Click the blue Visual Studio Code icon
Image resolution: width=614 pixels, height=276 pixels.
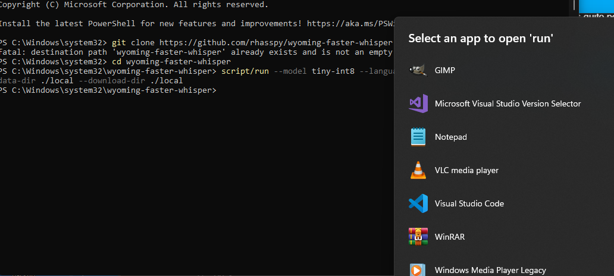click(x=418, y=203)
